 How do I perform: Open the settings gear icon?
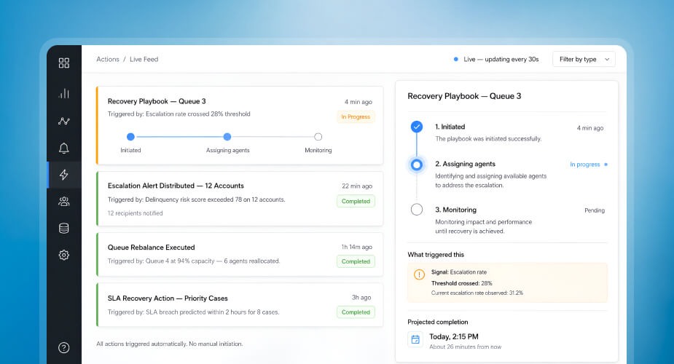(63, 255)
